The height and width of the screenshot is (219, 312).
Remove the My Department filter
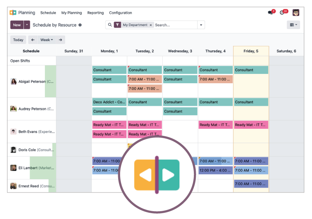(x=151, y=25)
